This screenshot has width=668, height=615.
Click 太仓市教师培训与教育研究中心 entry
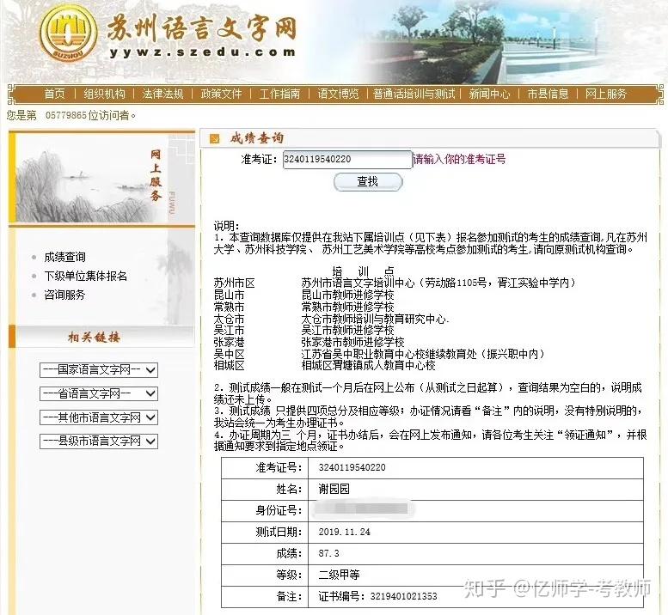pos(374,319)
